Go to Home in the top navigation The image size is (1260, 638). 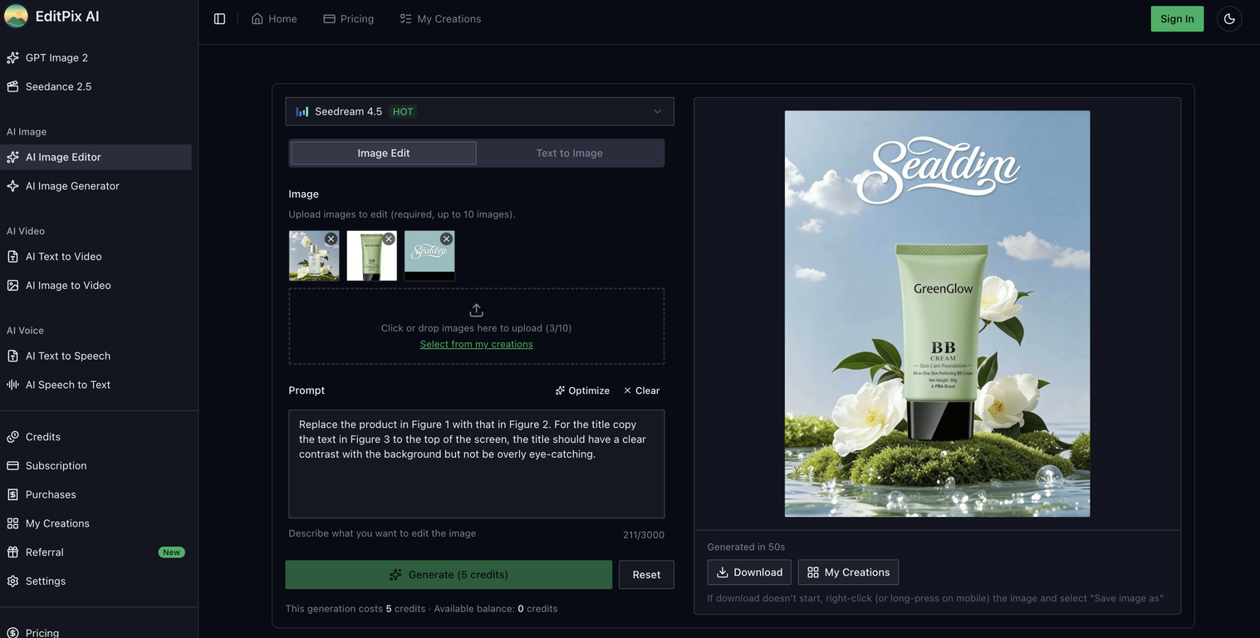point(274,18)
